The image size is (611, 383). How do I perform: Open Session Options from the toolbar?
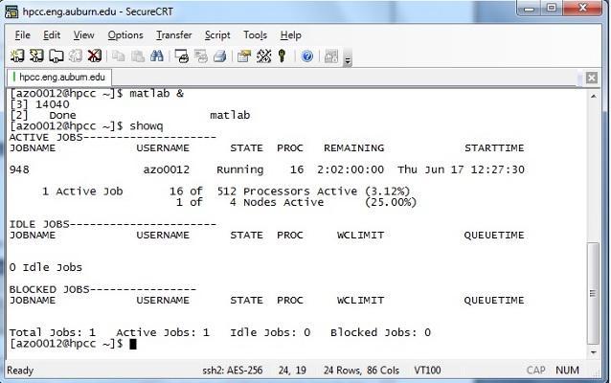[244, 56]
